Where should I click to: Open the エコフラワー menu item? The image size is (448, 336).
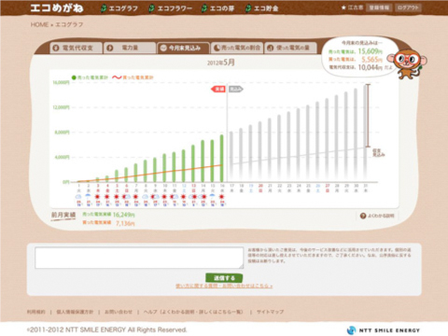point(171,8)
